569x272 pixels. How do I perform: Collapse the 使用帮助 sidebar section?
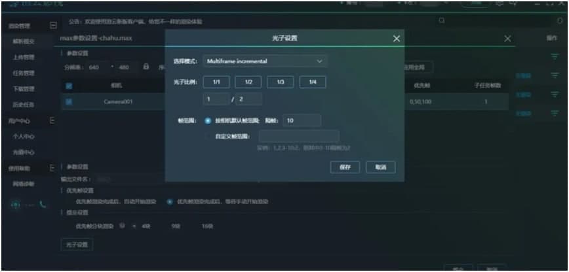point(52,167)
